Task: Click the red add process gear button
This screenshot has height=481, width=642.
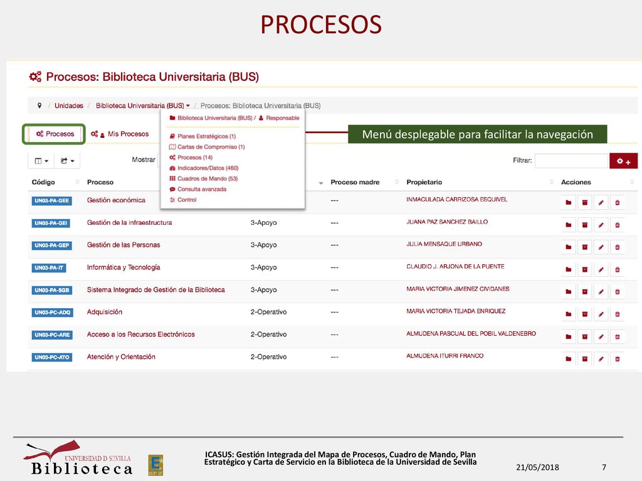Action: pos(624,161)
